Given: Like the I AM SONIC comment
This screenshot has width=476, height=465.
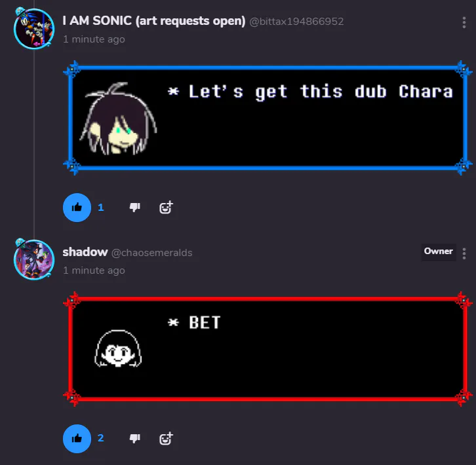Looking at the screenshot, I should point(77,208).
